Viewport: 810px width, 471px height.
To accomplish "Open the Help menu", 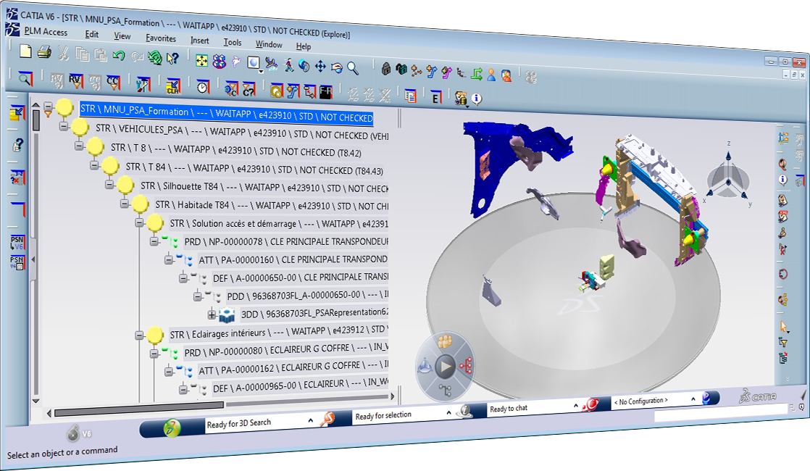I will coord(304,46).
